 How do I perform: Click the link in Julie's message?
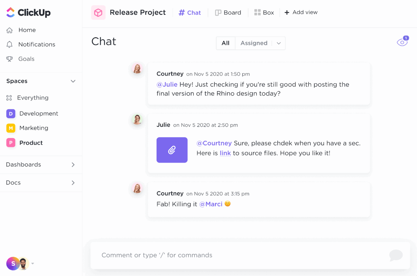pyautogui.click(x=225, y=153)
